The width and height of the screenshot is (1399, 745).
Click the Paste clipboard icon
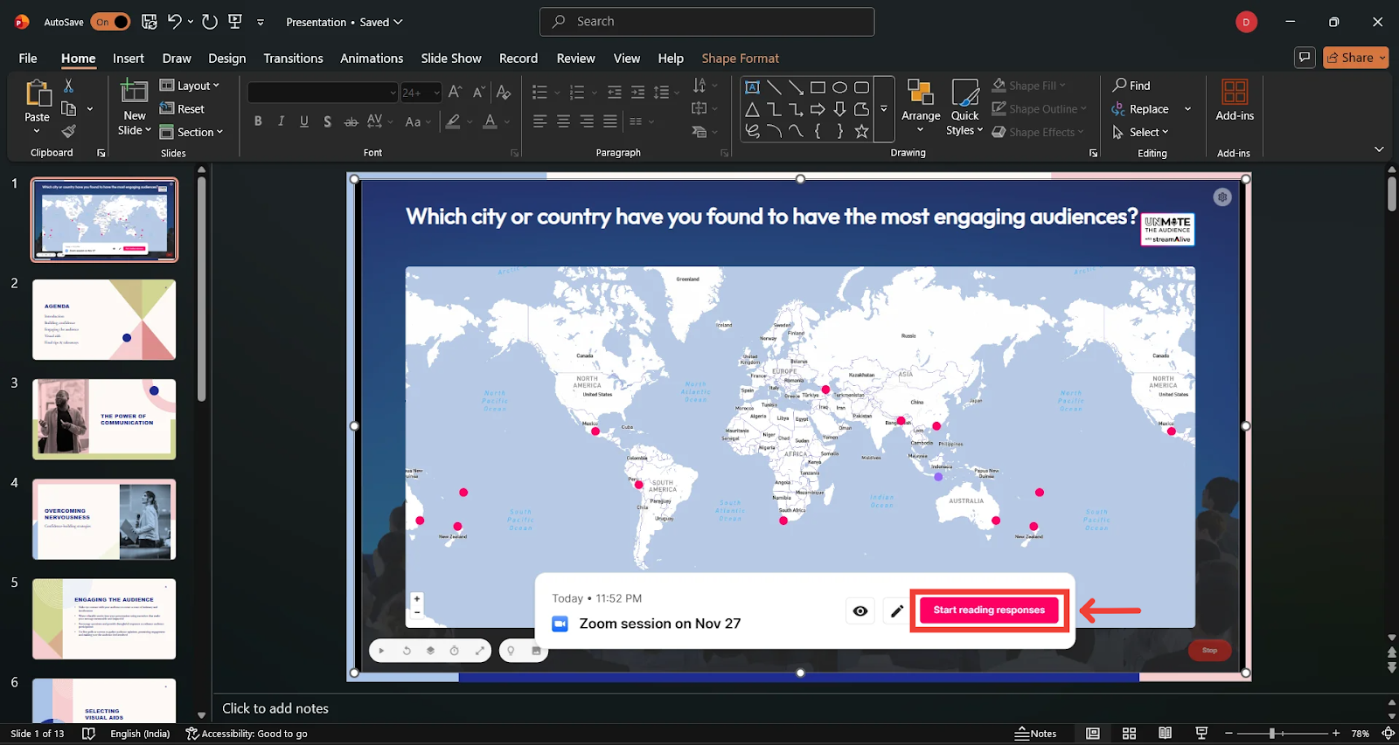pyautogui.click(x=38, y=93)
